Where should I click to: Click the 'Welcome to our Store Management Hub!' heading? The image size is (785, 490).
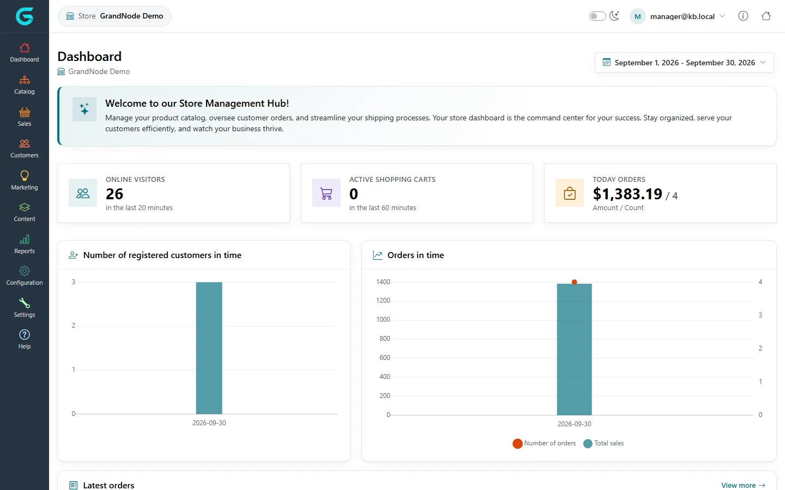pyautogui.click(x=197, y=103)
